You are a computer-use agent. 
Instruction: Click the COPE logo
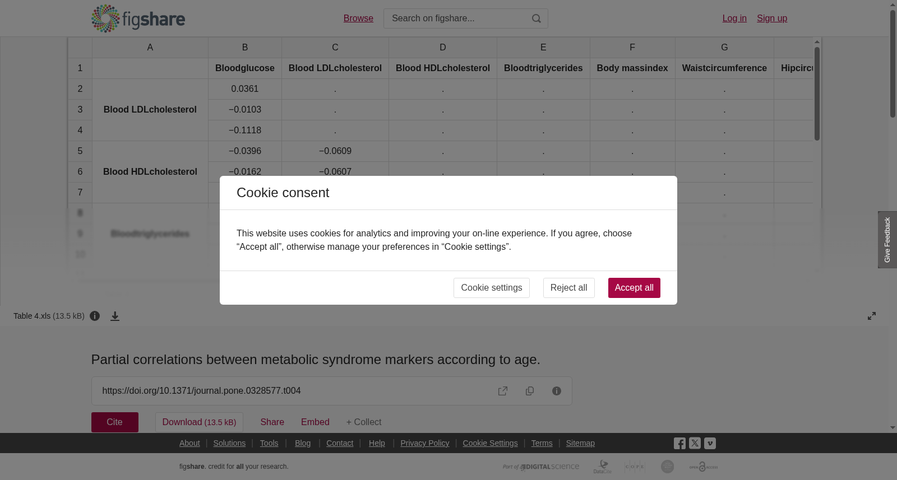(635, 467)
